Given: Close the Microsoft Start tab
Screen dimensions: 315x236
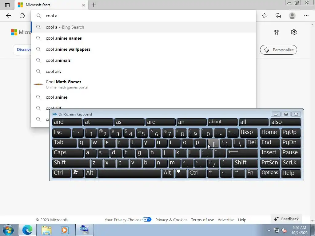Looking at the screenshot, I should 84,5.
